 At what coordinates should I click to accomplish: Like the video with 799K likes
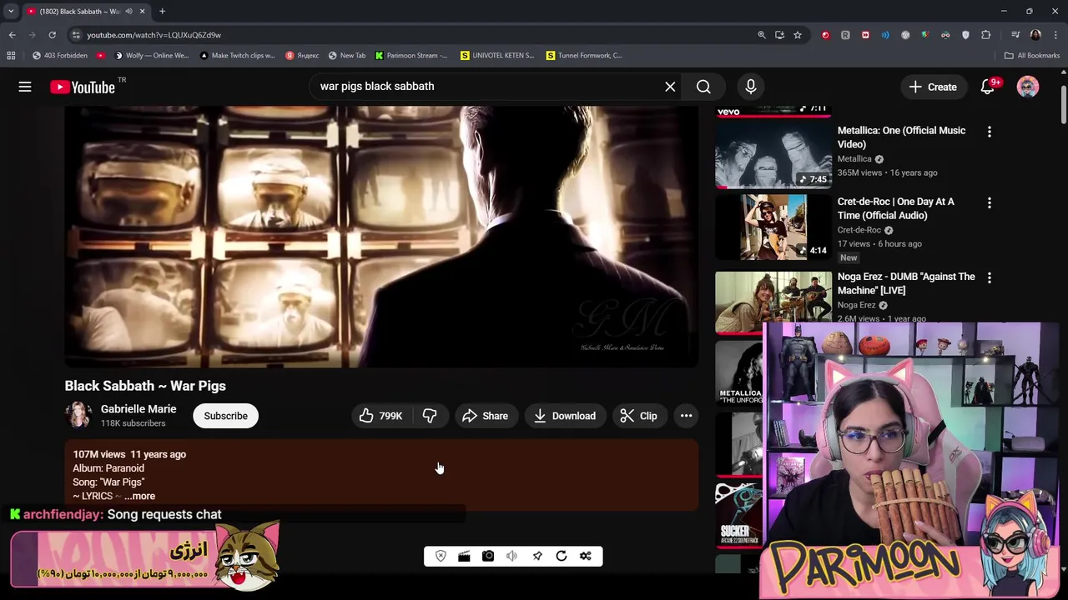click(381, 416)
